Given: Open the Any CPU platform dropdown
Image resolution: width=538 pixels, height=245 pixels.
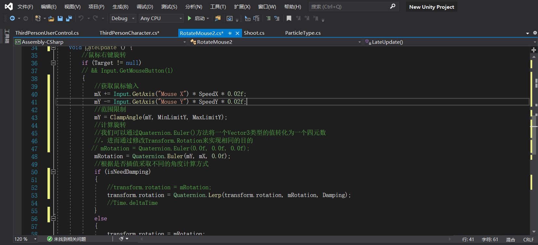Looking at the screenshot, I should (x=161, y=18).
